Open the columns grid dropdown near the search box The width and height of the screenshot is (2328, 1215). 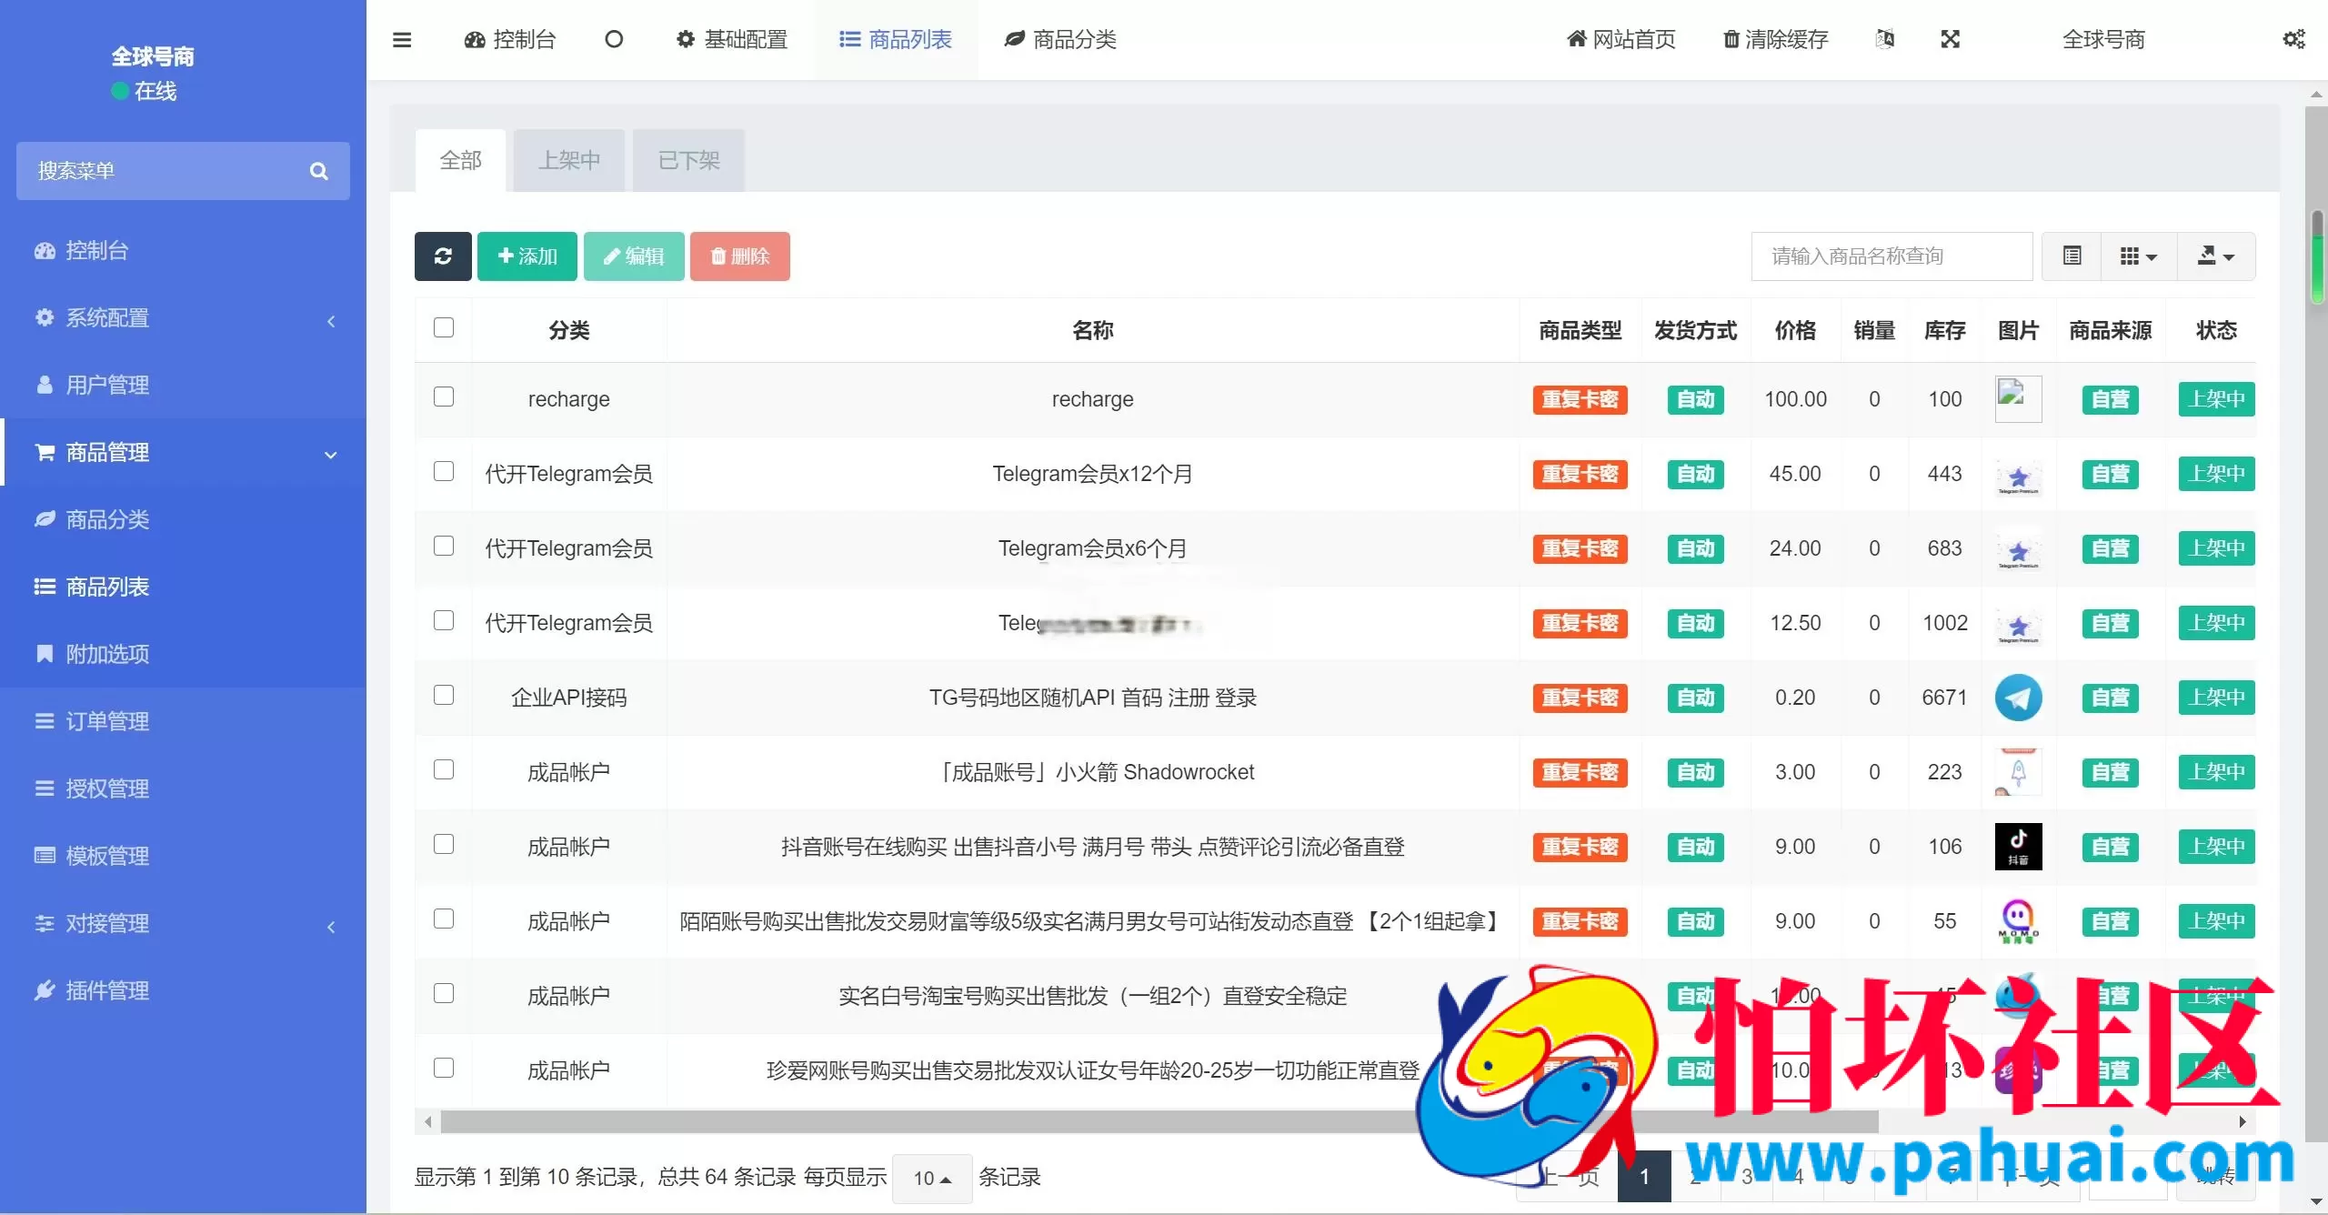[x=2138, y=256]
